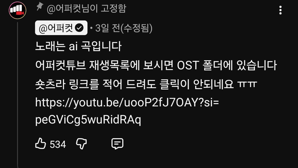Click the verified checkmark badge icon
Viewport: 298px width, 168px height.
tap(79, 28)
